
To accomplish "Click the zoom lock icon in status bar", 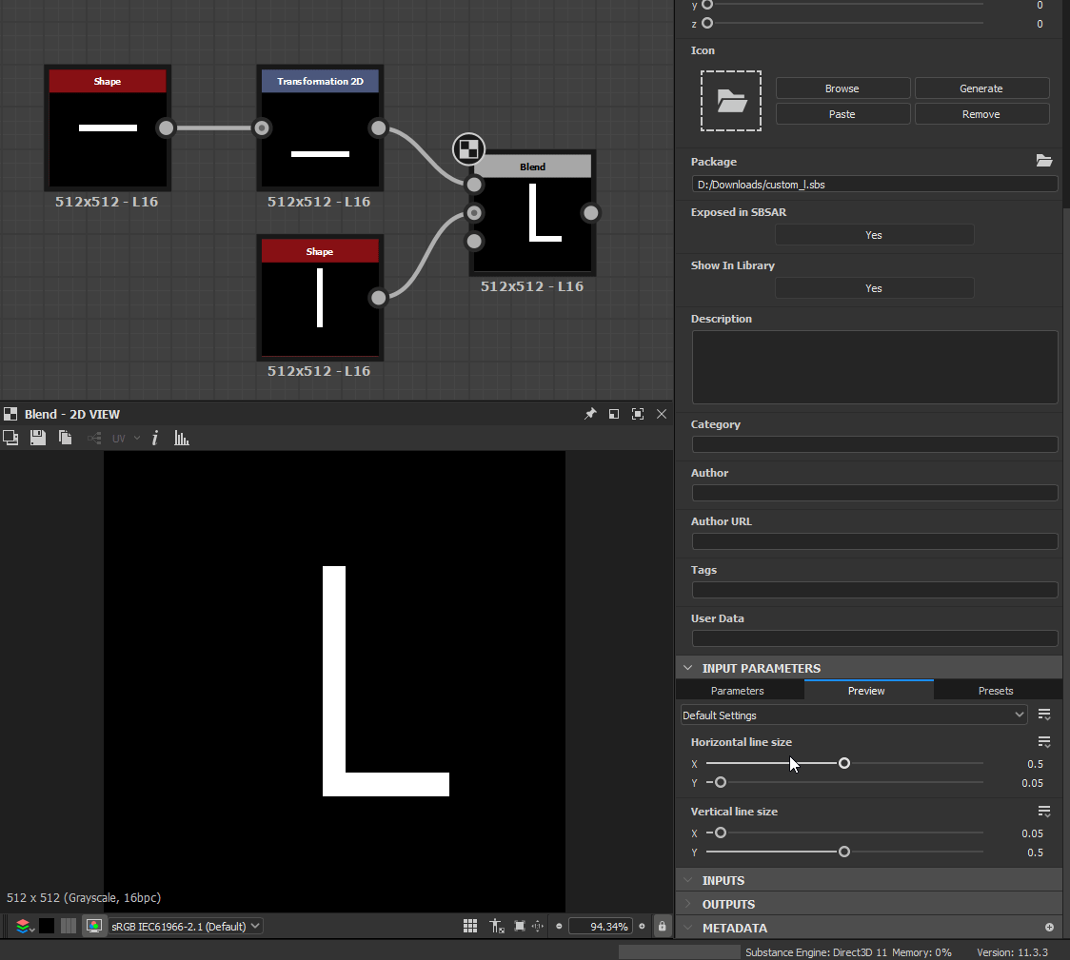I will pyautogui.click(x=663, y=925).
